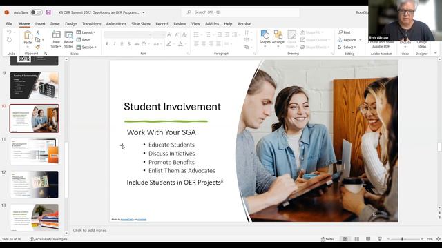The width and height of the screenshot is (442, 248).
Task: Click Clear All Formatting icon
Action: [x=184, y=34]
